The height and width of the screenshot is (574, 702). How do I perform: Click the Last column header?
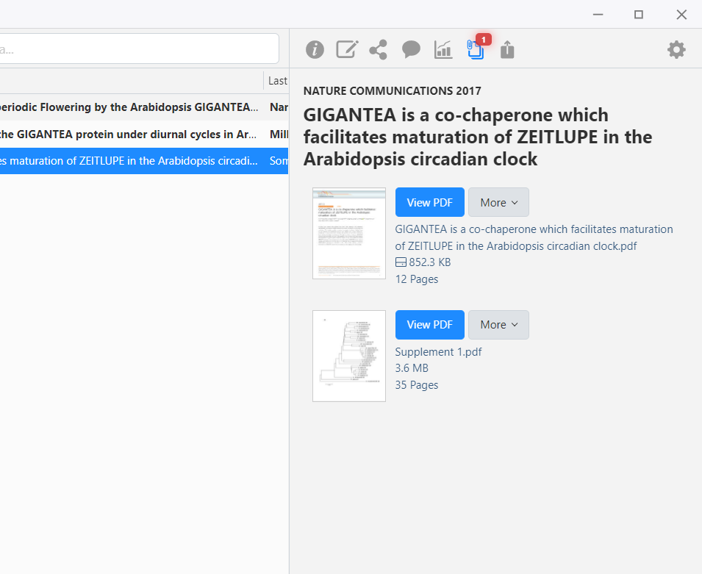(x=277, y=81)
